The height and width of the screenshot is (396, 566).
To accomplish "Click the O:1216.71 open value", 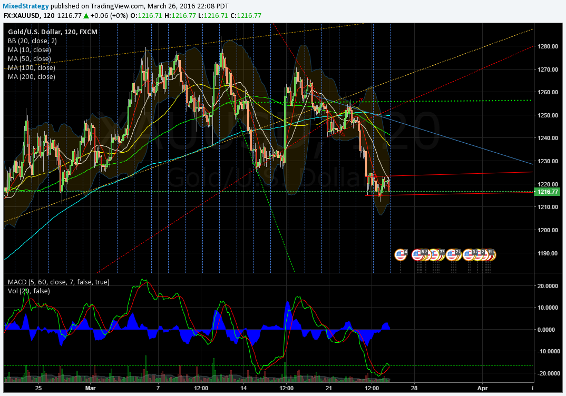I will click(x=146, y=15).
